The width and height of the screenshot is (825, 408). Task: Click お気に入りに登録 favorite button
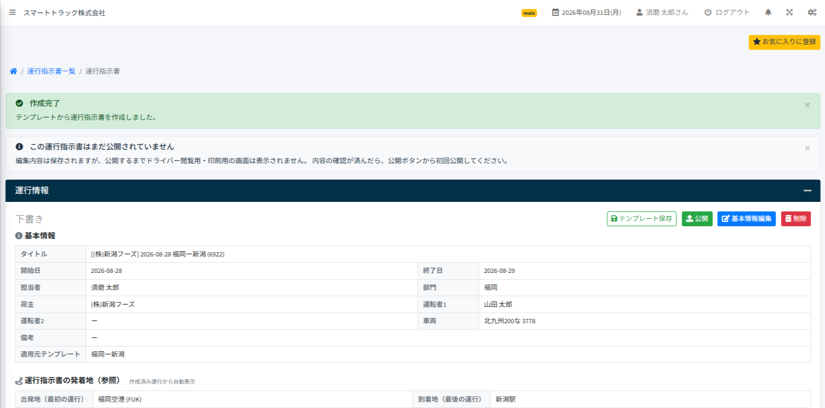click(x=785, y=42)
